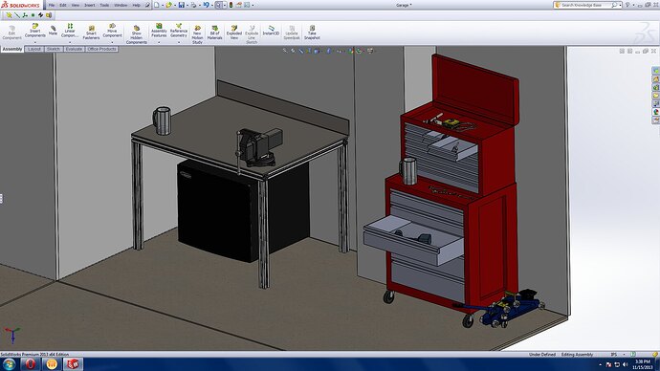This screenshot has width=660, height=371.
Task: Click the Mate tool icon
Action: click(53, 31)
